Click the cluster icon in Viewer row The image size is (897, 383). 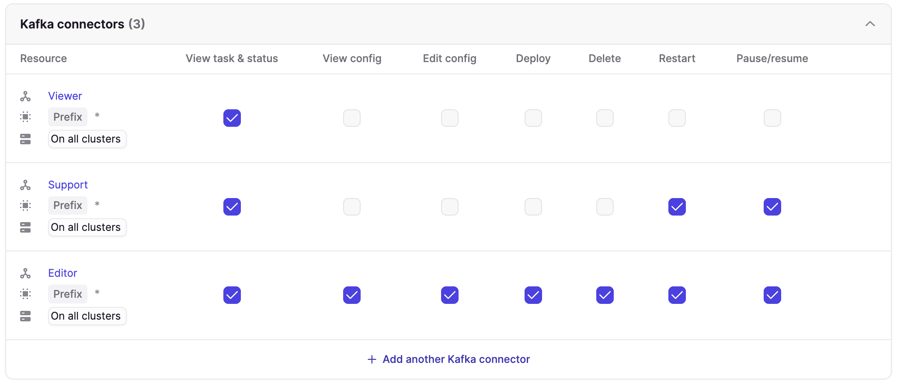click(25, 139)
